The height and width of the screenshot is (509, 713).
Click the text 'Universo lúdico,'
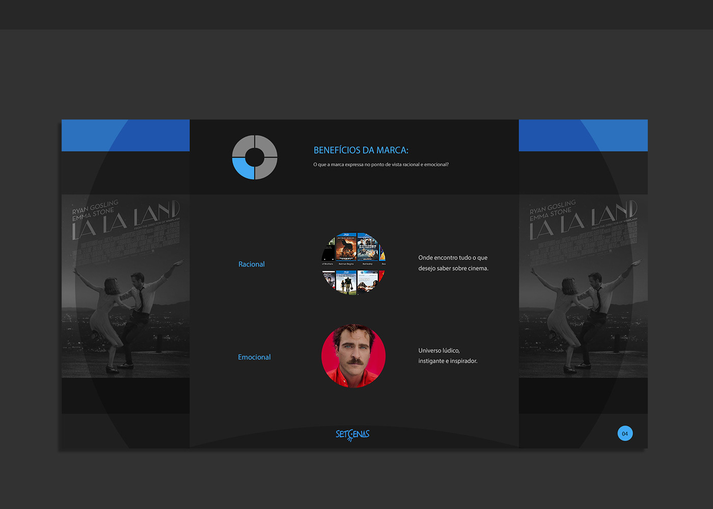point(439,350)
